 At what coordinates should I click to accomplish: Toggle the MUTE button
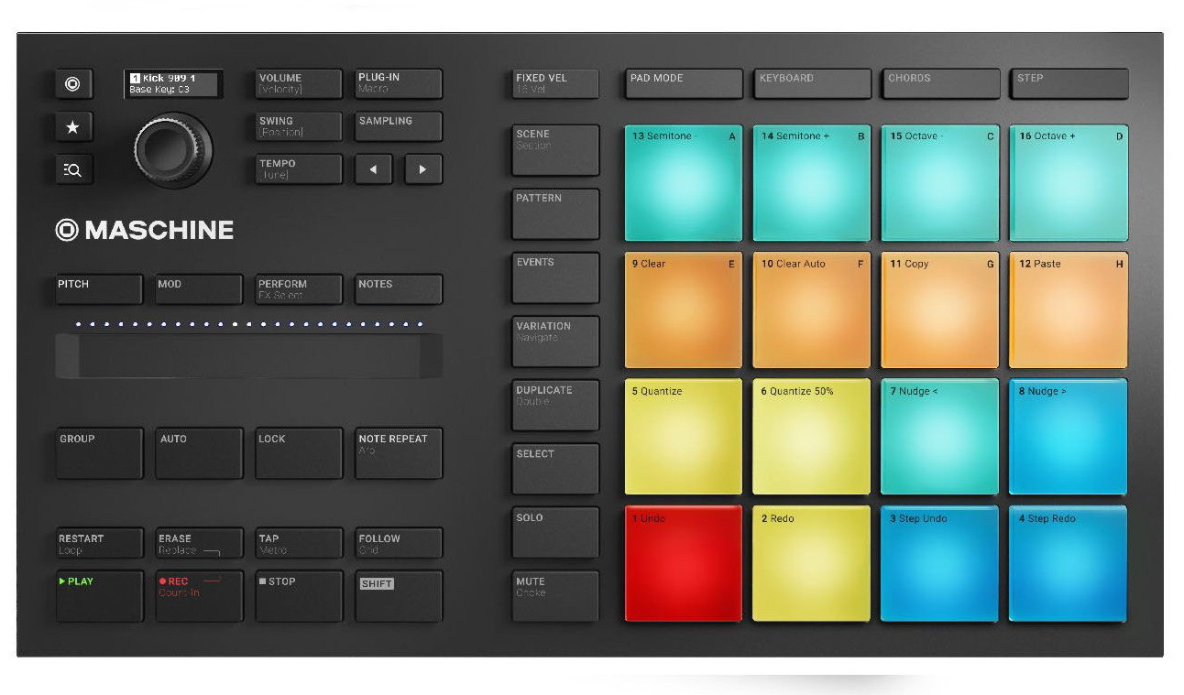pyautogui.click(x=554, y=595)
